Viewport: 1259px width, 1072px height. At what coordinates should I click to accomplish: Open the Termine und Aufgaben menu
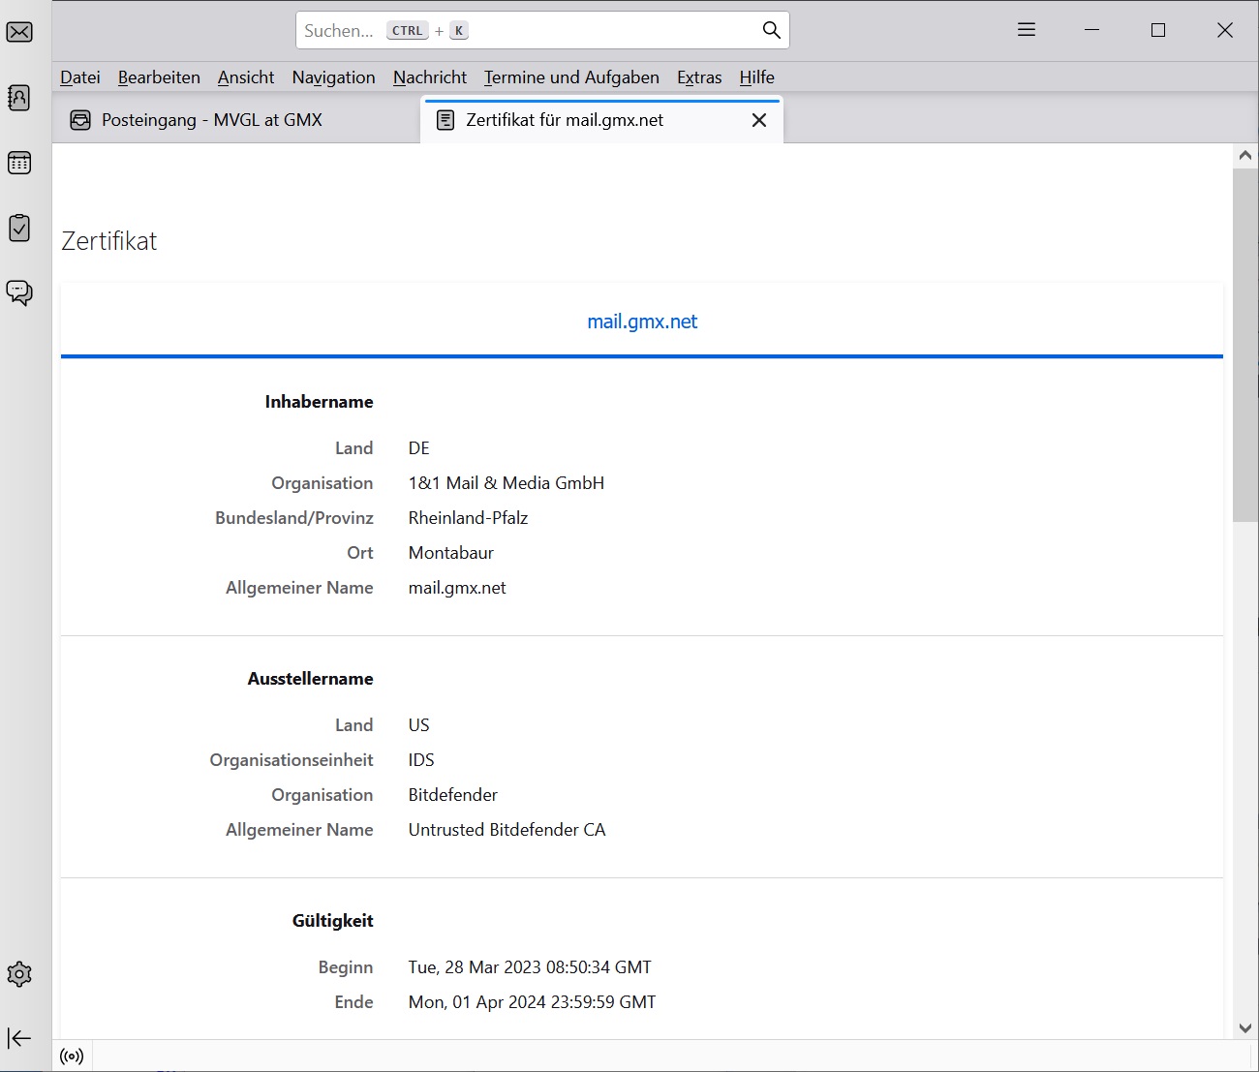point(571,77)
